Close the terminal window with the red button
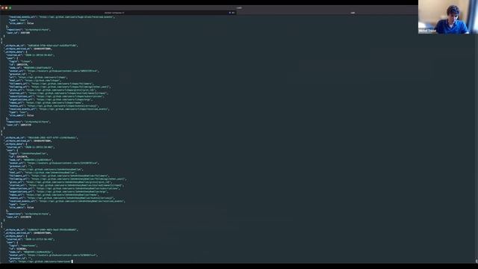Viewport: 478px width, 269px height. 2,7
